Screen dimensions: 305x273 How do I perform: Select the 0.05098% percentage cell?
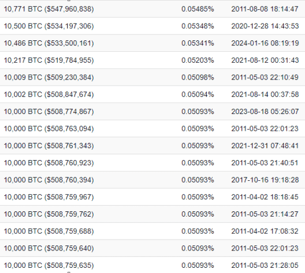point(198,77)
